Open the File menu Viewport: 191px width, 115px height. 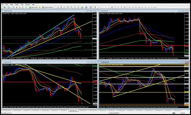[x=2, y=5]
